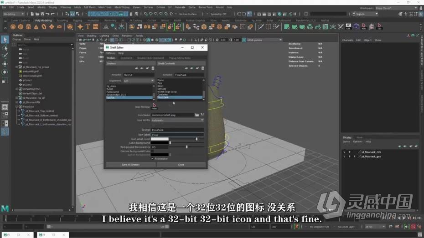Browse for icon file with folder icon

tap(197, 115)
